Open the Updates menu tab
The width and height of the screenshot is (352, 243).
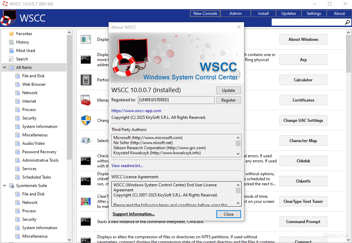(x=289, y=13)
